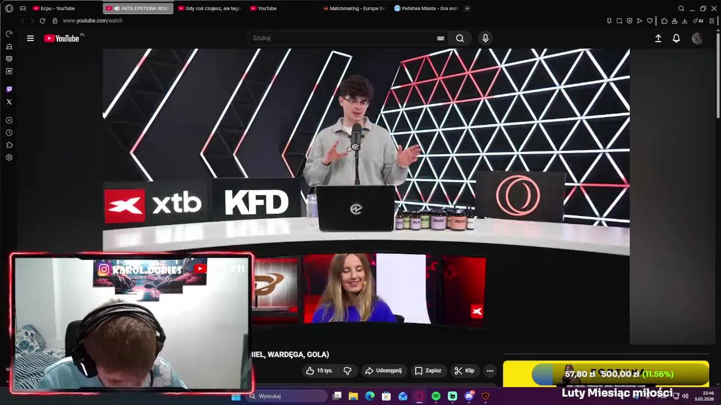Click taskbar Wyszukaj search box
The height and width of the screenshot is (405, 721).
[x=285, y=396]
